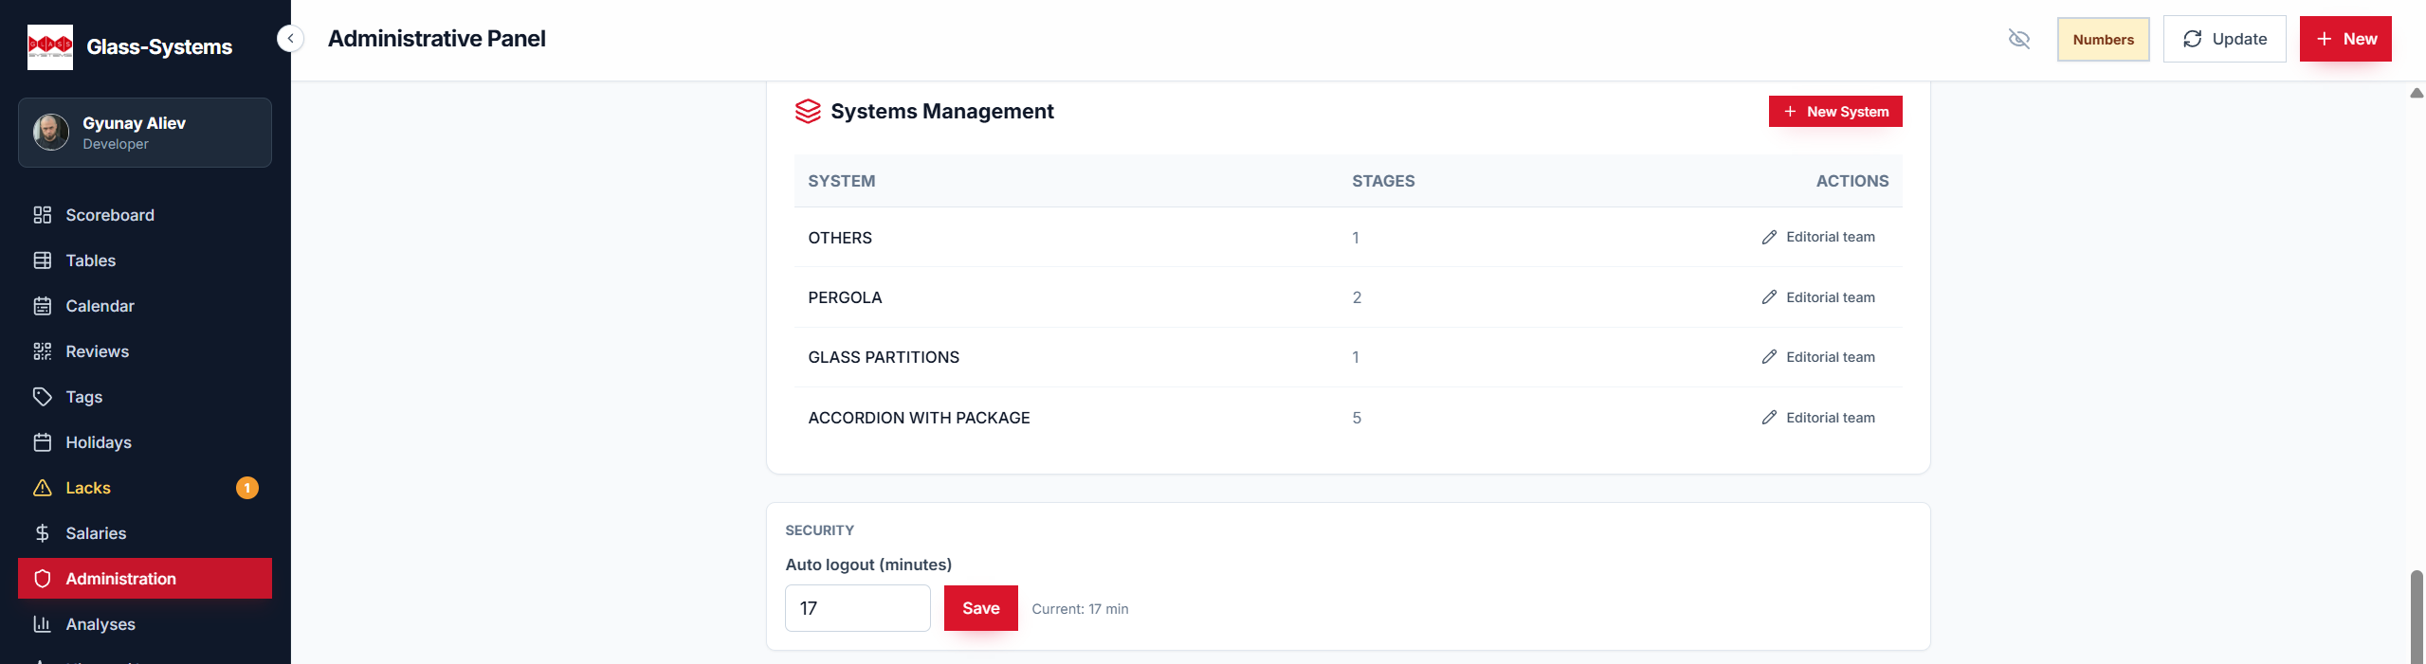The height and width of the screenshot is (664, 2426).
Task: Edit PERGOLA via Editorial team link
Action: (x=1817, y=297)
